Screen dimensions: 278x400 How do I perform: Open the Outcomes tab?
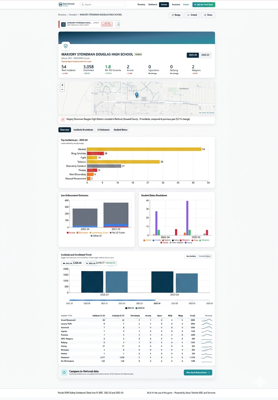103,130
